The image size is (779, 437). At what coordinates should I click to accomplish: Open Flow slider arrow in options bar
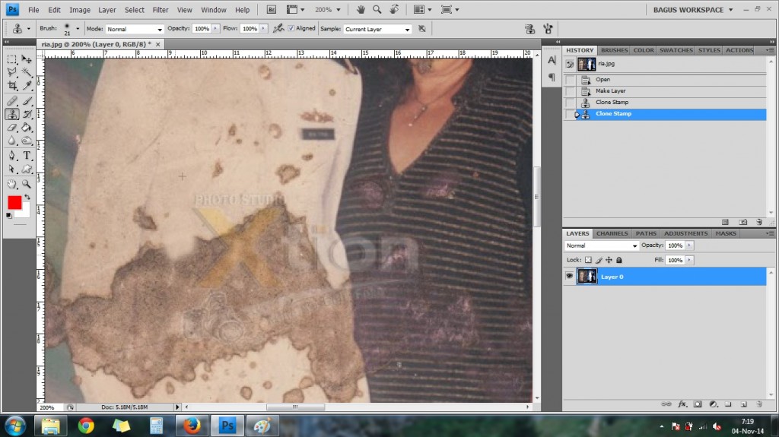click(x=262, y=29)
